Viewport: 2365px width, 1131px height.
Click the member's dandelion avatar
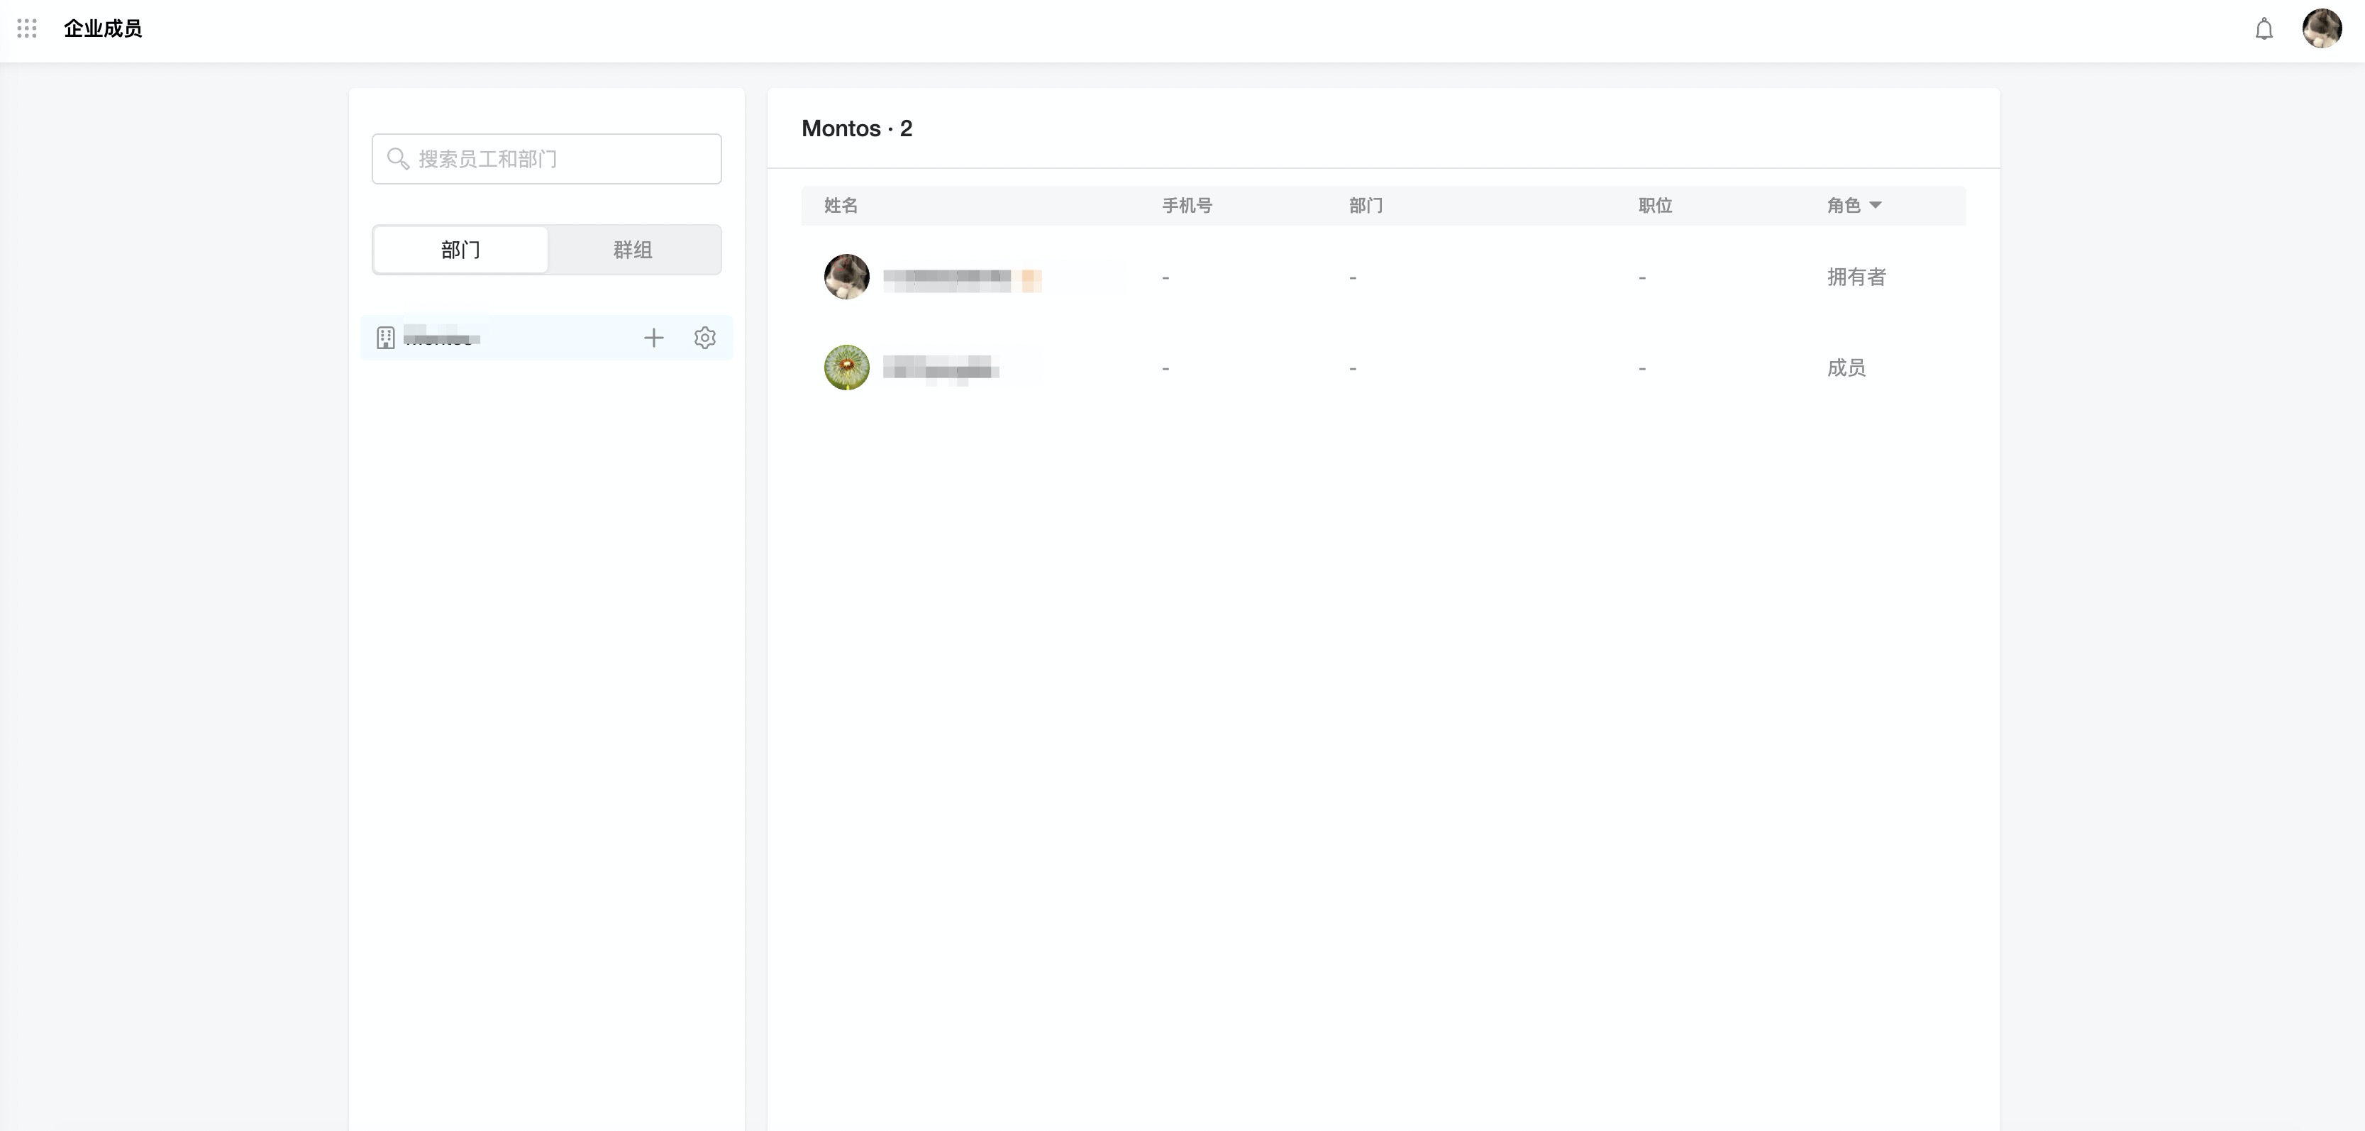846,368
